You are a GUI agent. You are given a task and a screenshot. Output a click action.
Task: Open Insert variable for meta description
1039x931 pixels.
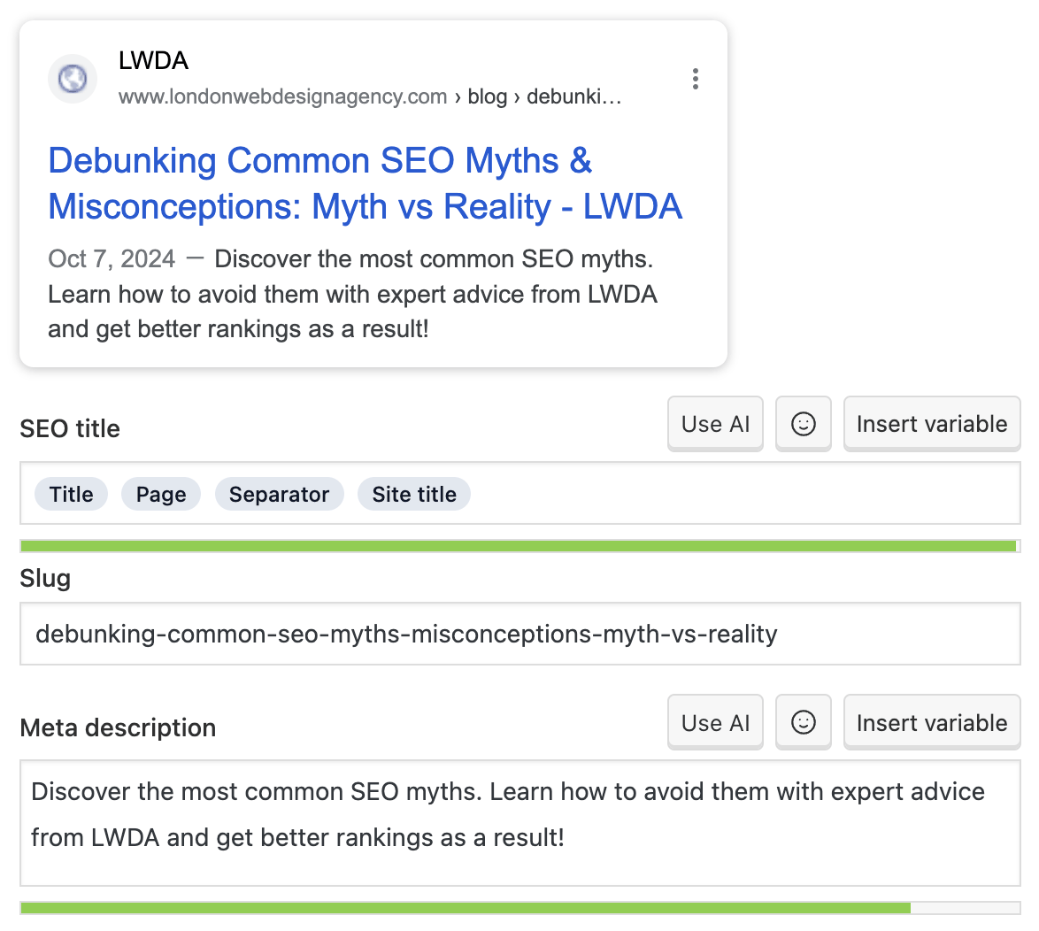click(x=931, y=722)
